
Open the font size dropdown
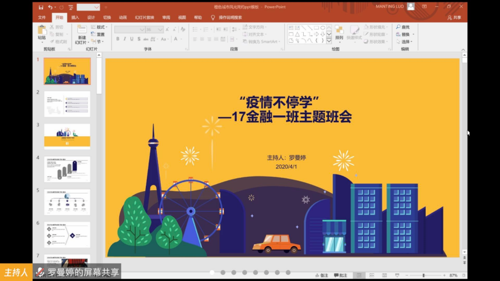(161, 29)
